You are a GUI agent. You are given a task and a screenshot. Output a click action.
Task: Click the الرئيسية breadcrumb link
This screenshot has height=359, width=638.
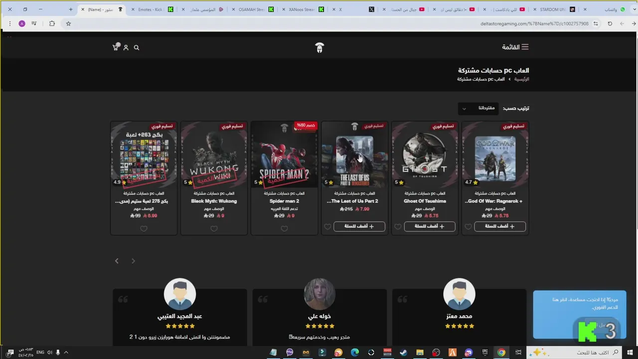pyautogui.click(x=522, y=79)
